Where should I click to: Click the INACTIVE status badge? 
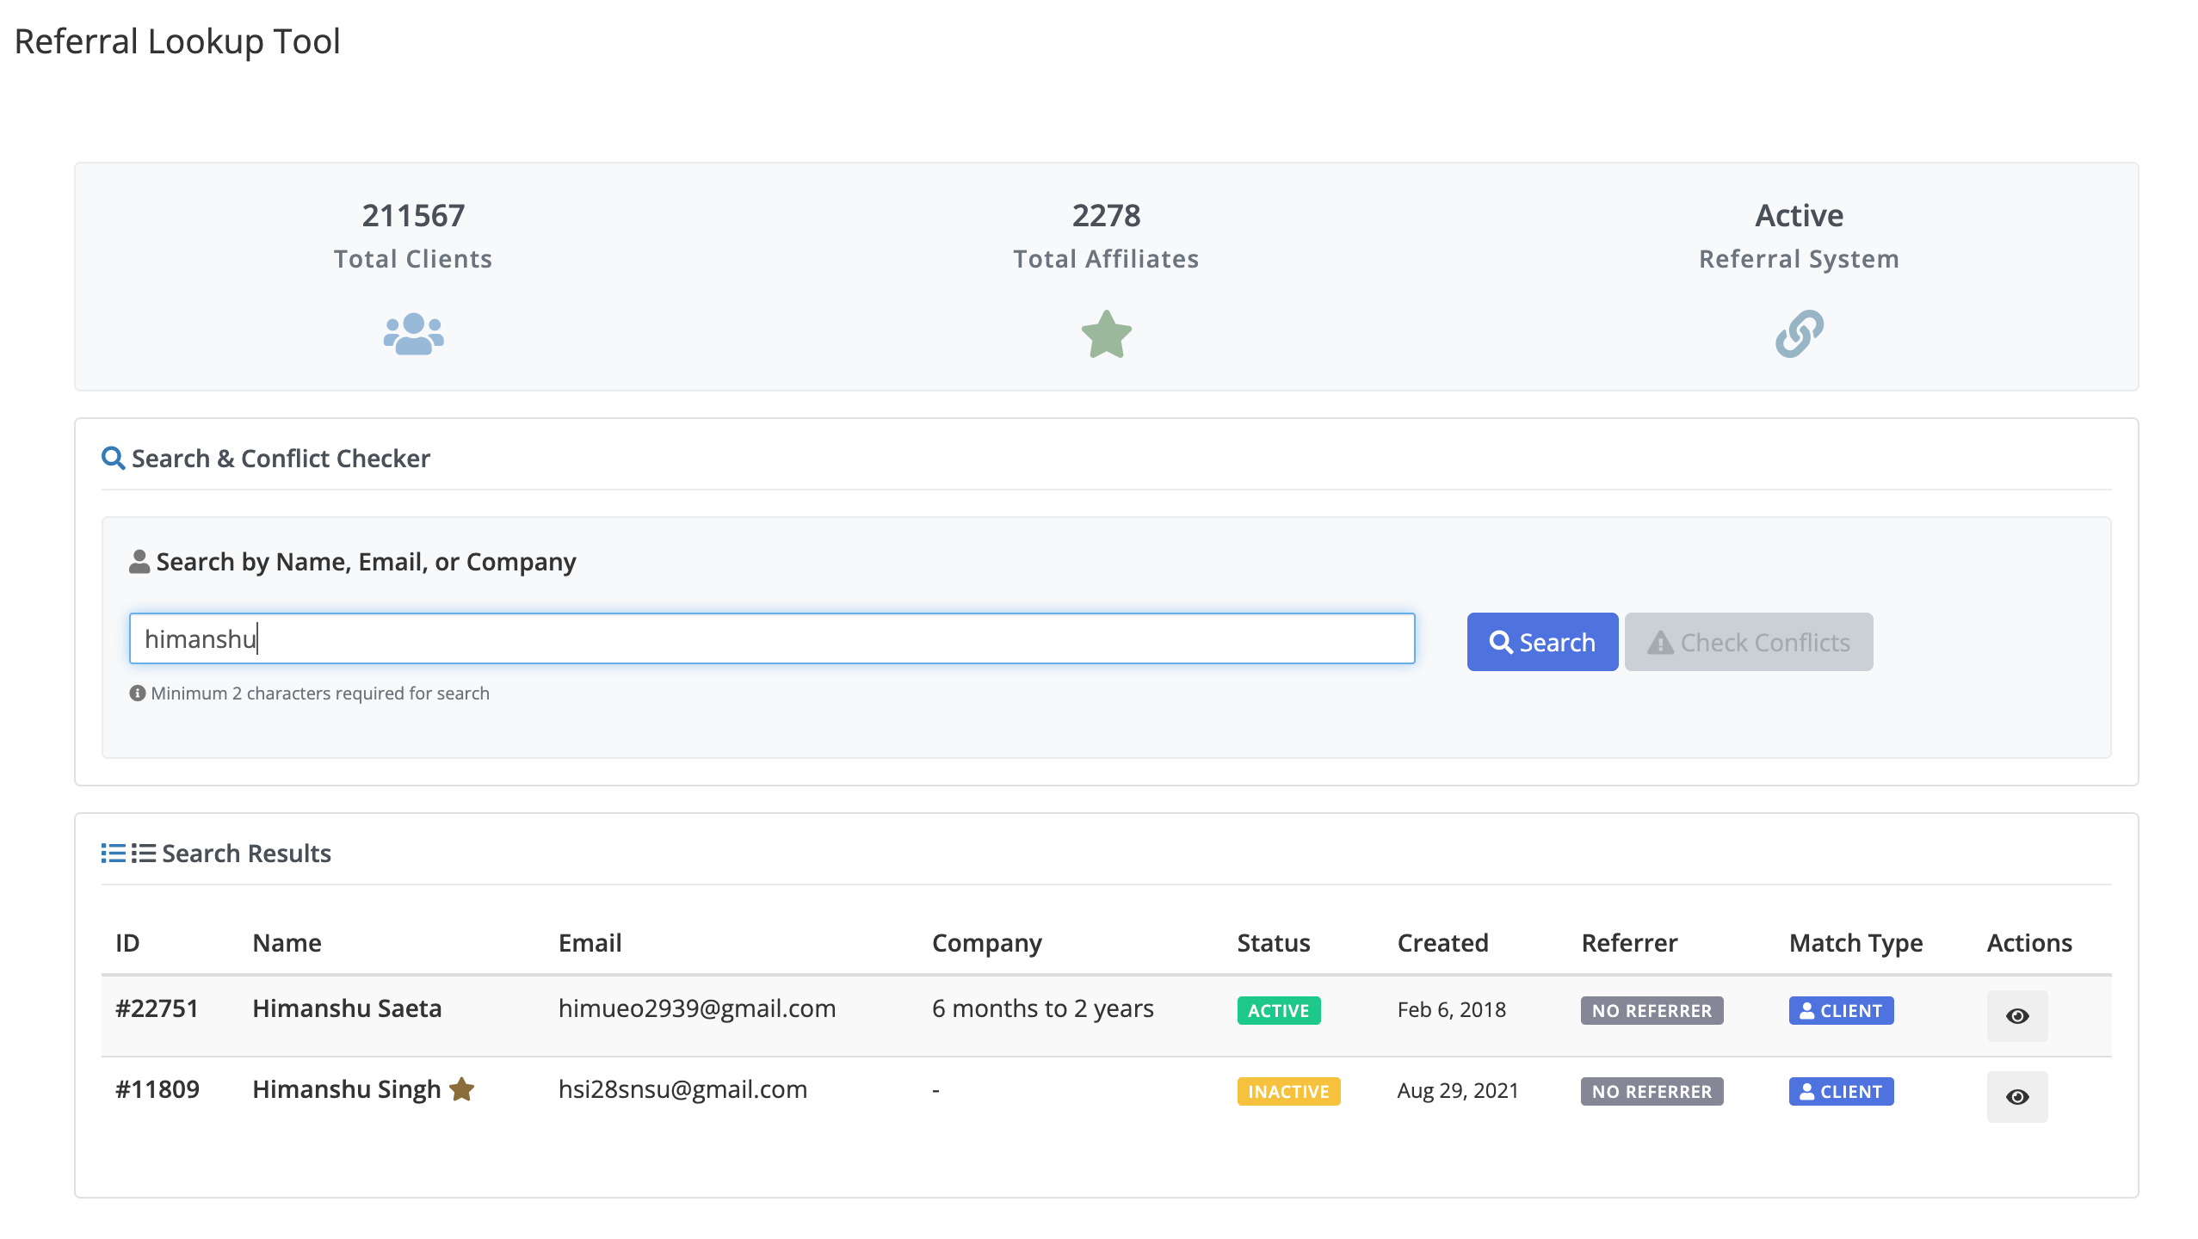click(x=1288, y=1092)
